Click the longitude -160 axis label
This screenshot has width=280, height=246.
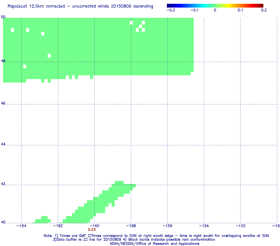(94, 226)
